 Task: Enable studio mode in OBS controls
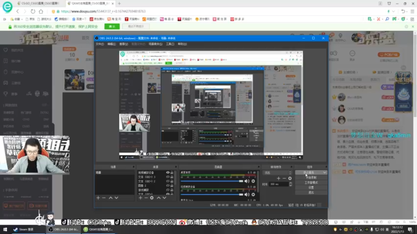click(x=311, y=183)
